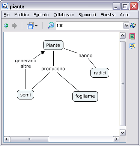The image size is (140, 146).
Task: Open the views window icon
Action: click(30, 26)
